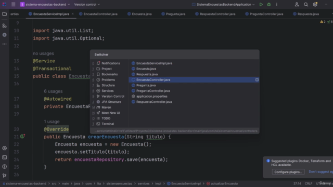Select Meet New UI in the Switcher
Screen dimensions: 333x187
[x=109, y=113]
